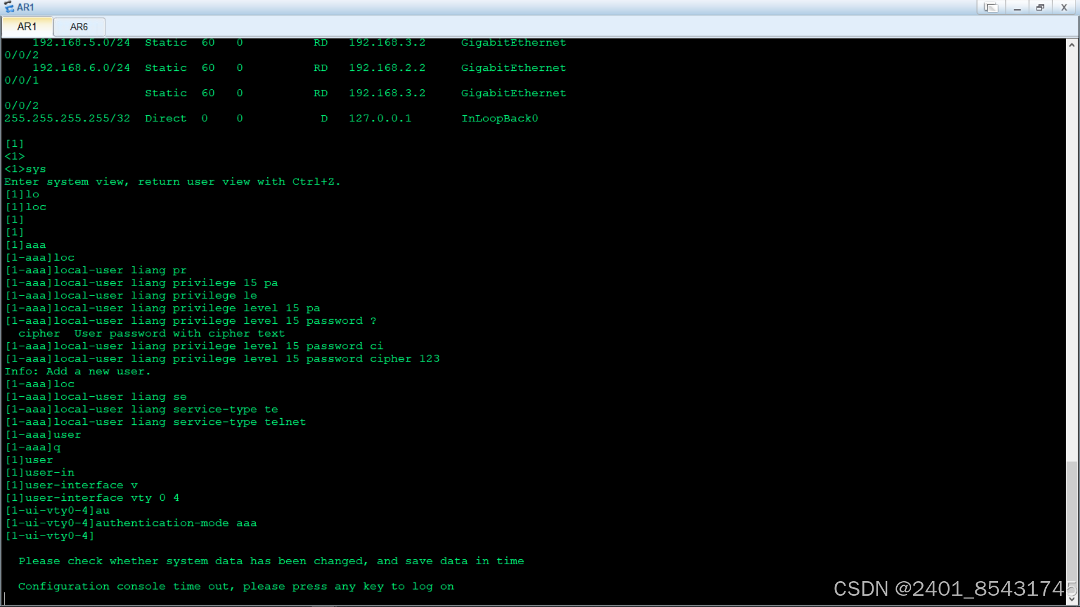Click the 'password cipher 123' command line
Viewport: 1080px width, 607px height.
point(222,359)
